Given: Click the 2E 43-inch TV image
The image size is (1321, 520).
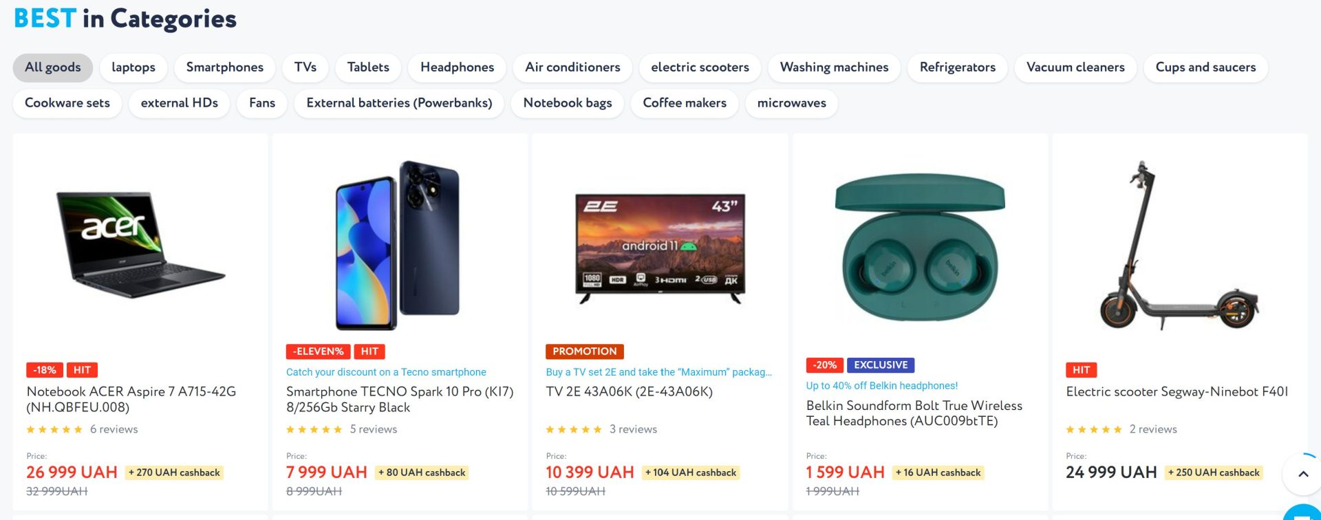Looking at the screenshot, I should tap(660, 248).
